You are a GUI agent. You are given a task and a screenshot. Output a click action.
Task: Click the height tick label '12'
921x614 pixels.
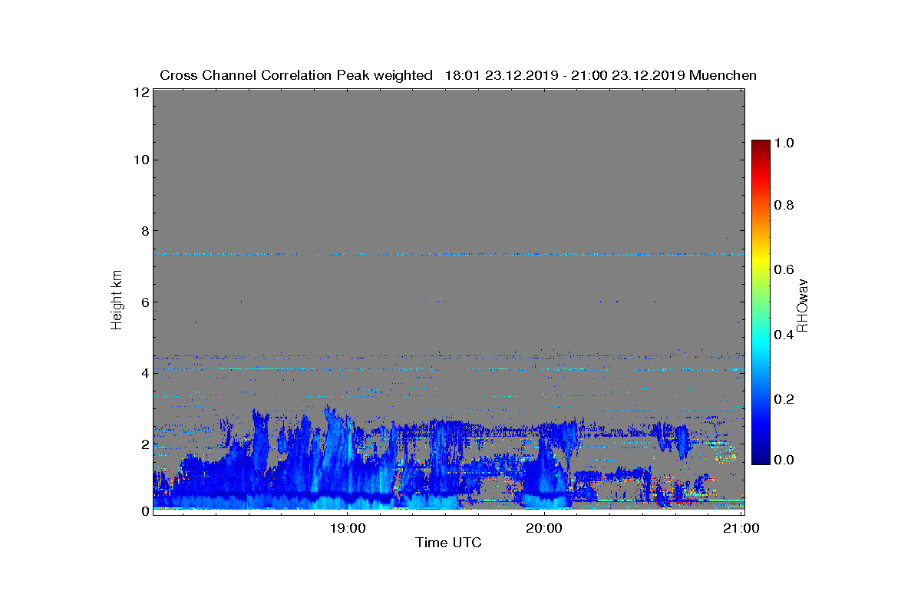(140, 91)
